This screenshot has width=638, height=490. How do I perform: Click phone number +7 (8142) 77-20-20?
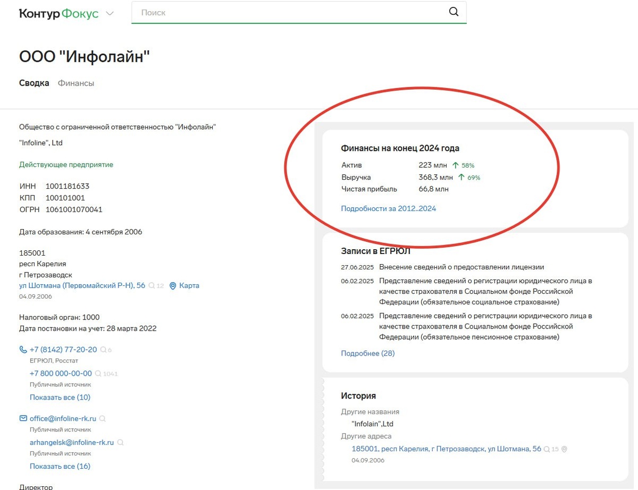point(63,349)
